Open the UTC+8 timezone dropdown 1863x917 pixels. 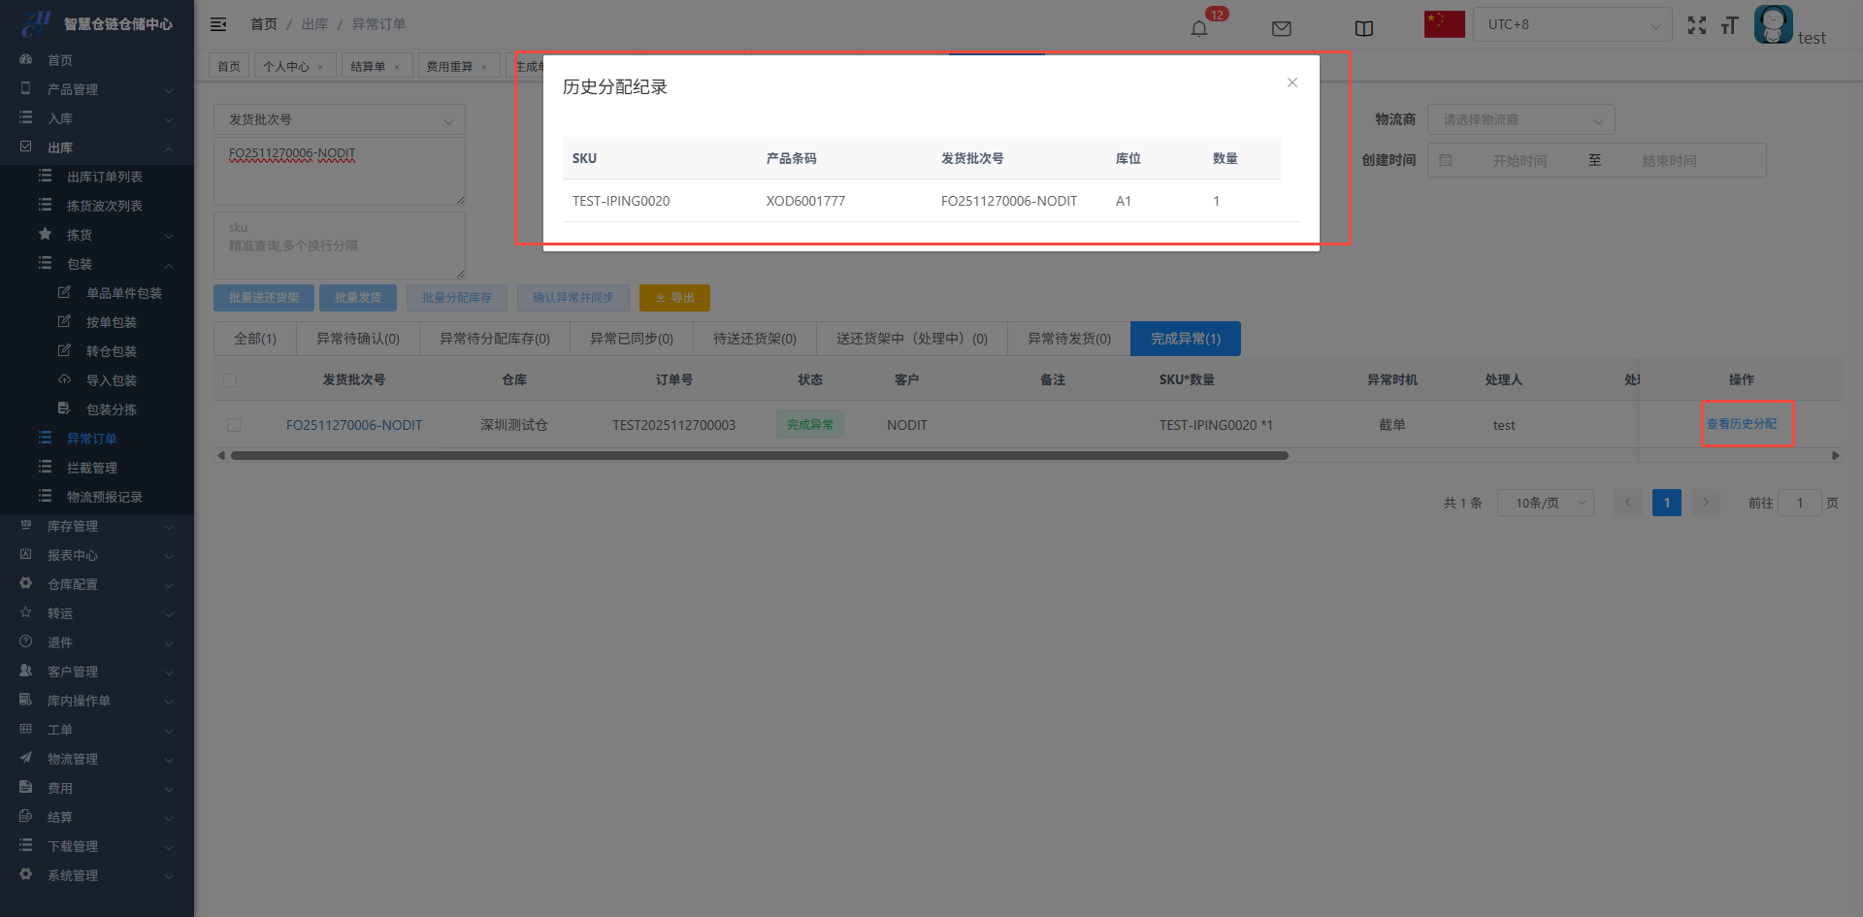point(1572,24)
